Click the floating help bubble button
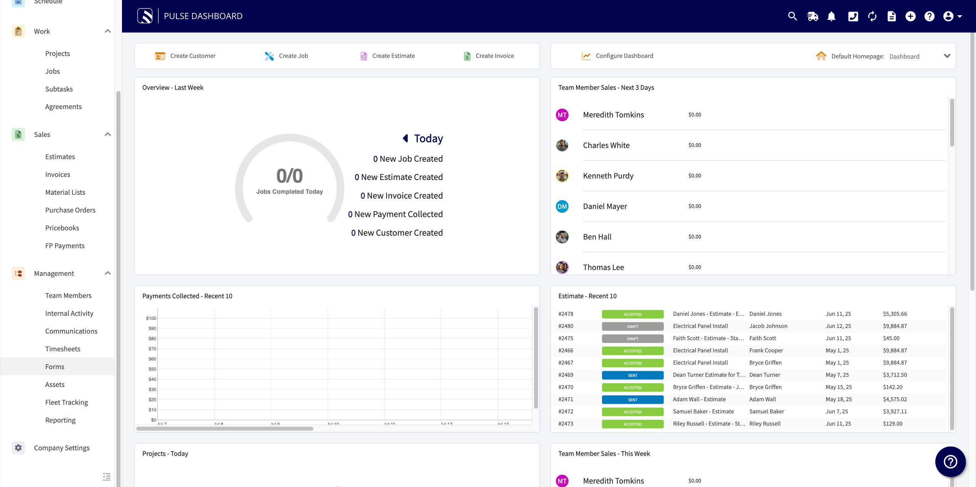The image size is (976, 487). (950, 461)
